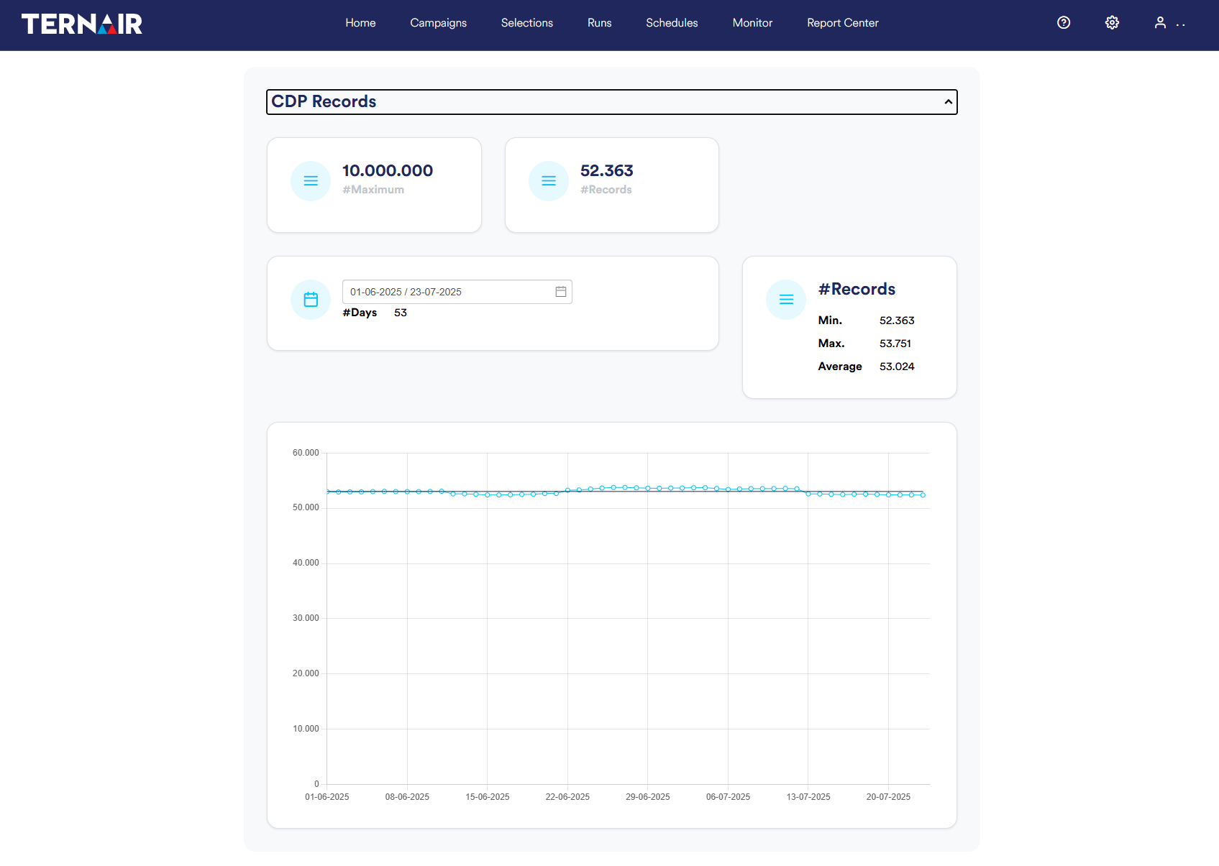The height and width of the screenshot is (866, 1219).
Task: Click the round calendar icon beside date range
Action: 311,300
